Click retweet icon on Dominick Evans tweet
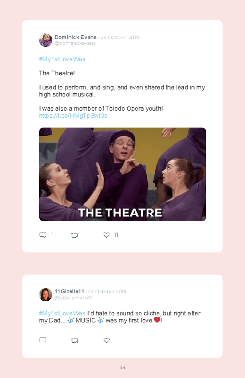 click(74, 235)
